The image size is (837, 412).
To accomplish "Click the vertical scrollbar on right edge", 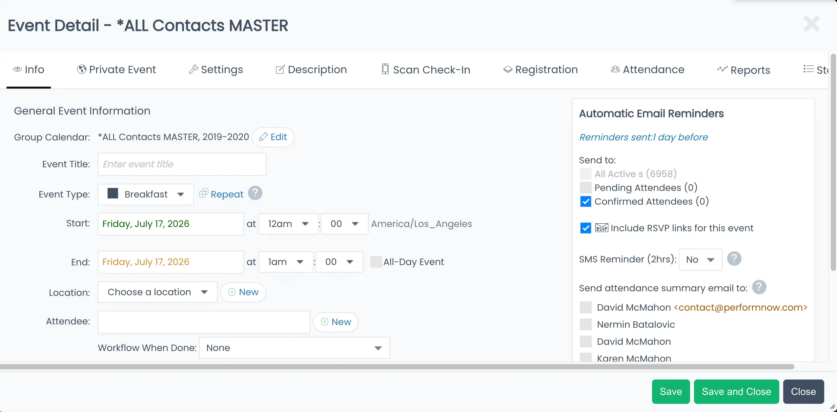I will tap(833, 162).
